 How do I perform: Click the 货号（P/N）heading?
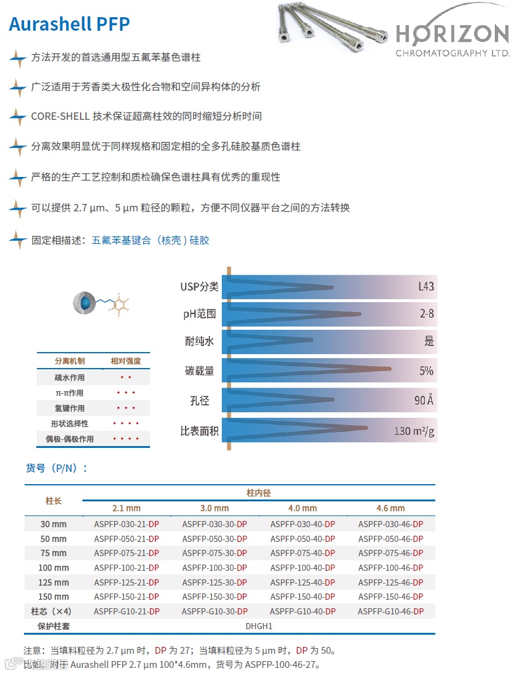[x=57, y=468]
